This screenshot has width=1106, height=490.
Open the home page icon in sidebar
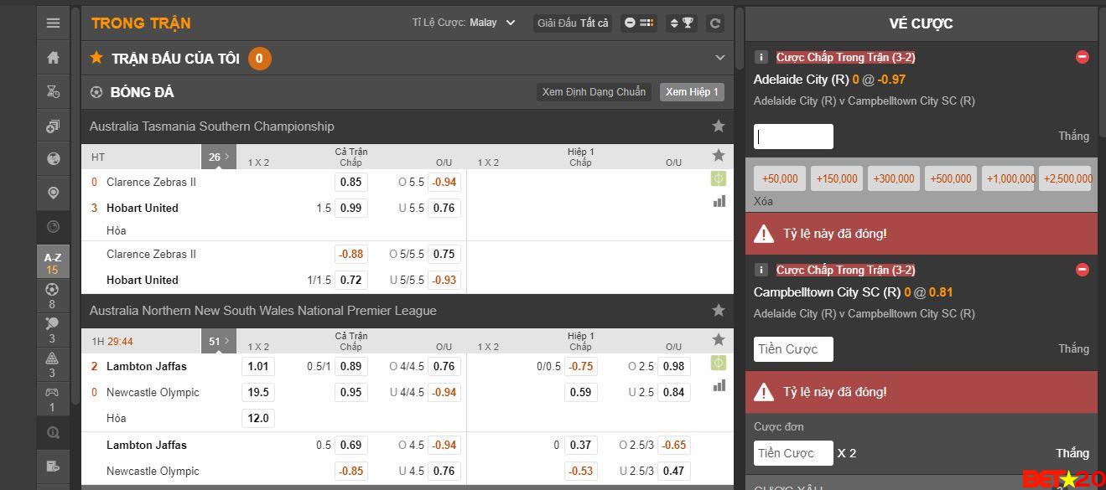[x=54, y=57]
